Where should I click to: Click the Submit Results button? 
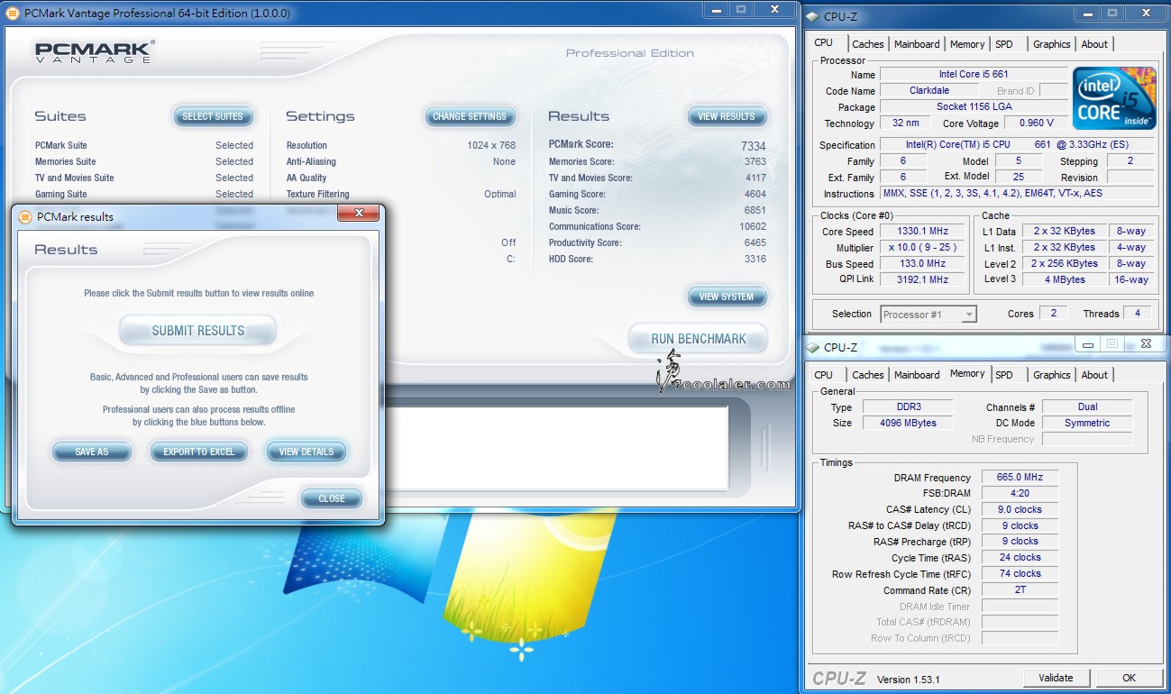[x=198, y=331]
